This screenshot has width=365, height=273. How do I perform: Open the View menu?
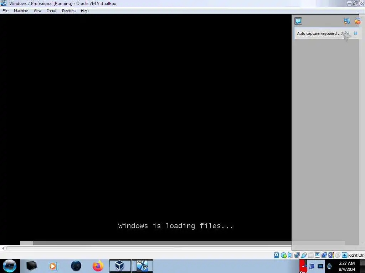click(37, 11)
